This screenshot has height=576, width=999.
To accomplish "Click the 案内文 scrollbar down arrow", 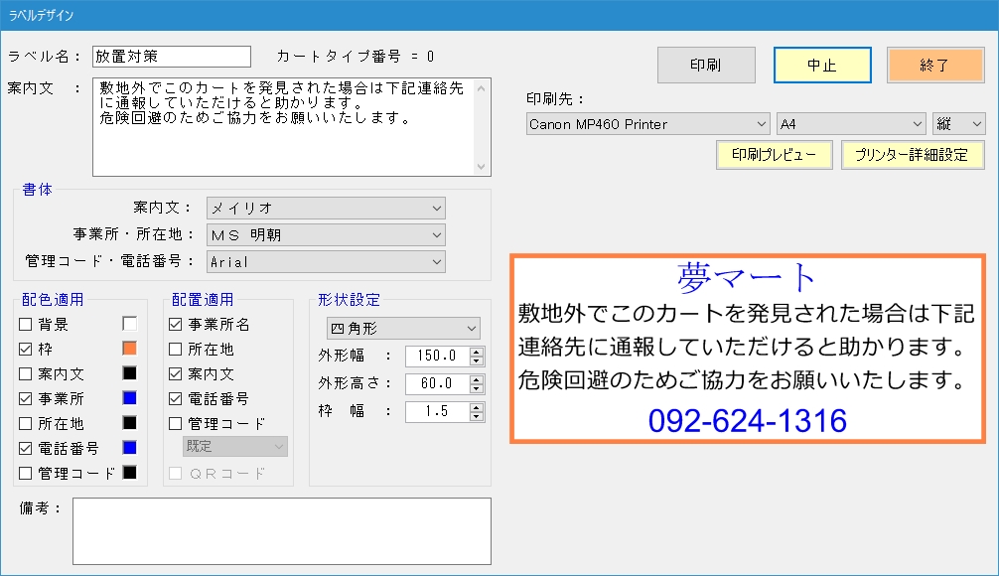I will [x=482, y=166].
